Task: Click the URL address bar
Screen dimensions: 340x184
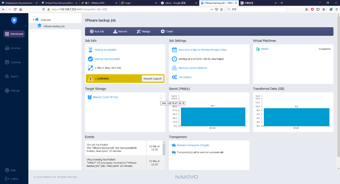Action: click(x=132, y=9)
